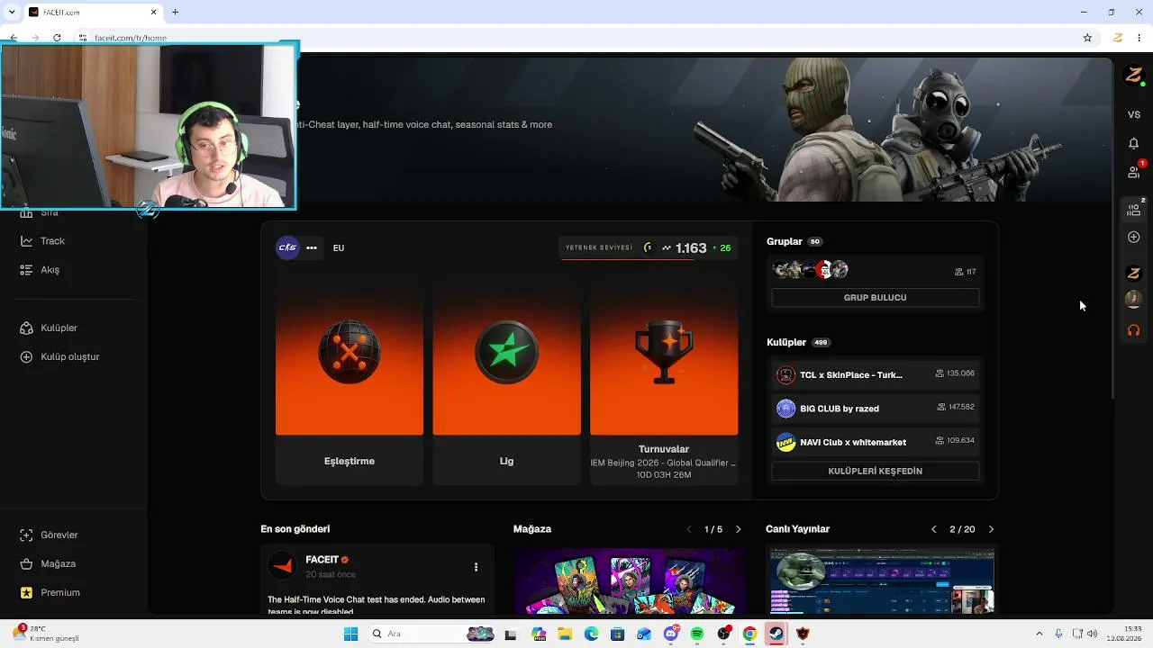This screenshot has height=648, width=1153.
Task: Open the three-dots game selector menu
Action: (x=312, y=248)
